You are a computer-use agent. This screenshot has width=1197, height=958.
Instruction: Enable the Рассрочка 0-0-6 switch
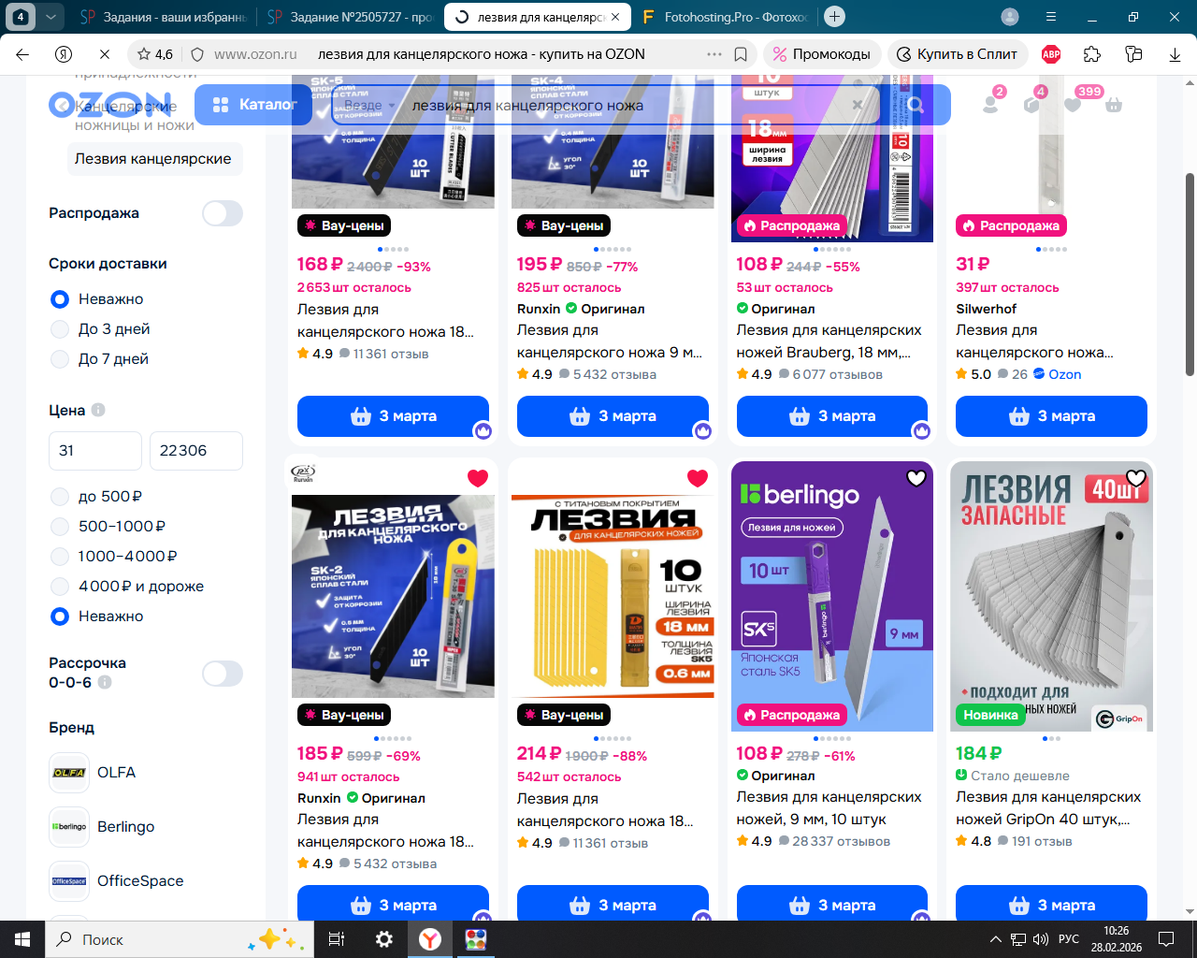tap(223, 674)
